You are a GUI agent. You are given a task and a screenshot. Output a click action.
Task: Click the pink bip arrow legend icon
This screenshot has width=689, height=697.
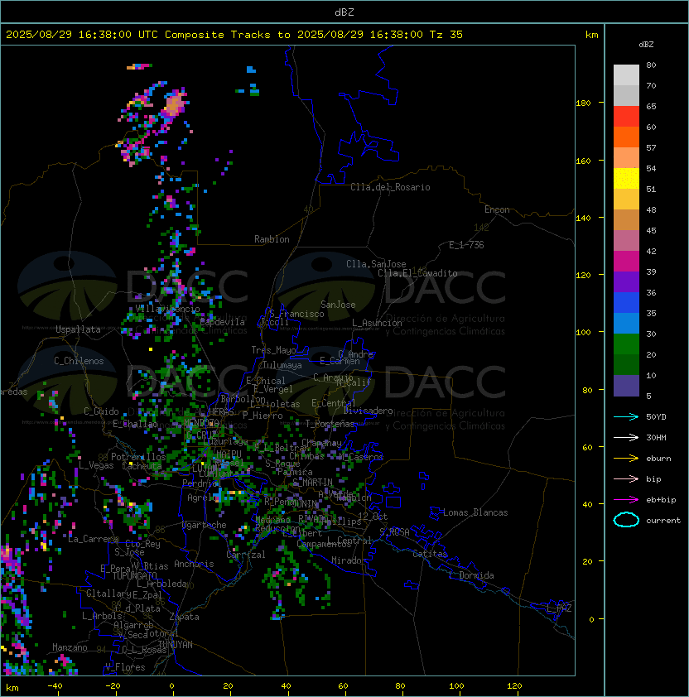click(626, 478)
